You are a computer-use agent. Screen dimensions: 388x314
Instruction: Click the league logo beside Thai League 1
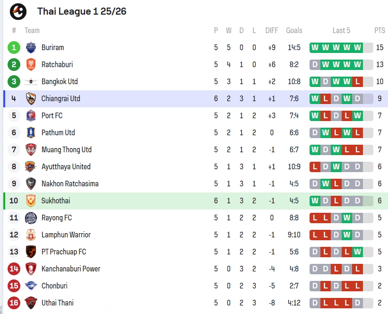tap(18, 11)
